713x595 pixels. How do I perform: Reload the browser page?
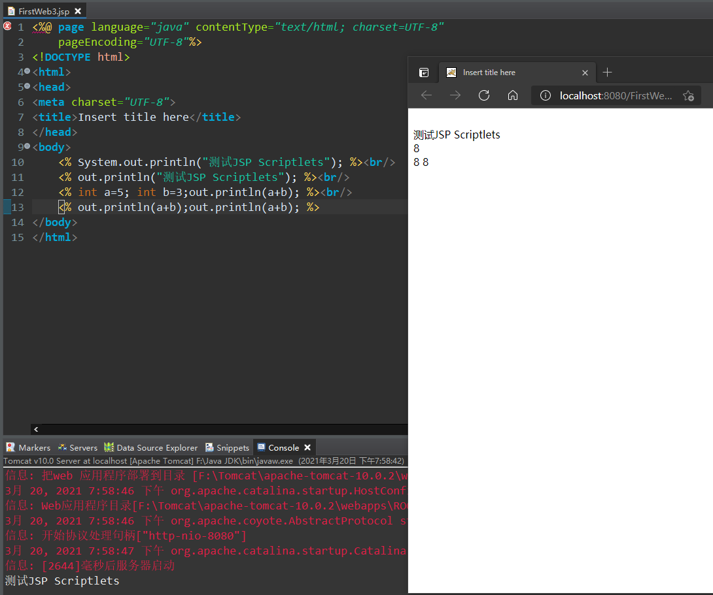pyautogui.click(x=484, y=95)
